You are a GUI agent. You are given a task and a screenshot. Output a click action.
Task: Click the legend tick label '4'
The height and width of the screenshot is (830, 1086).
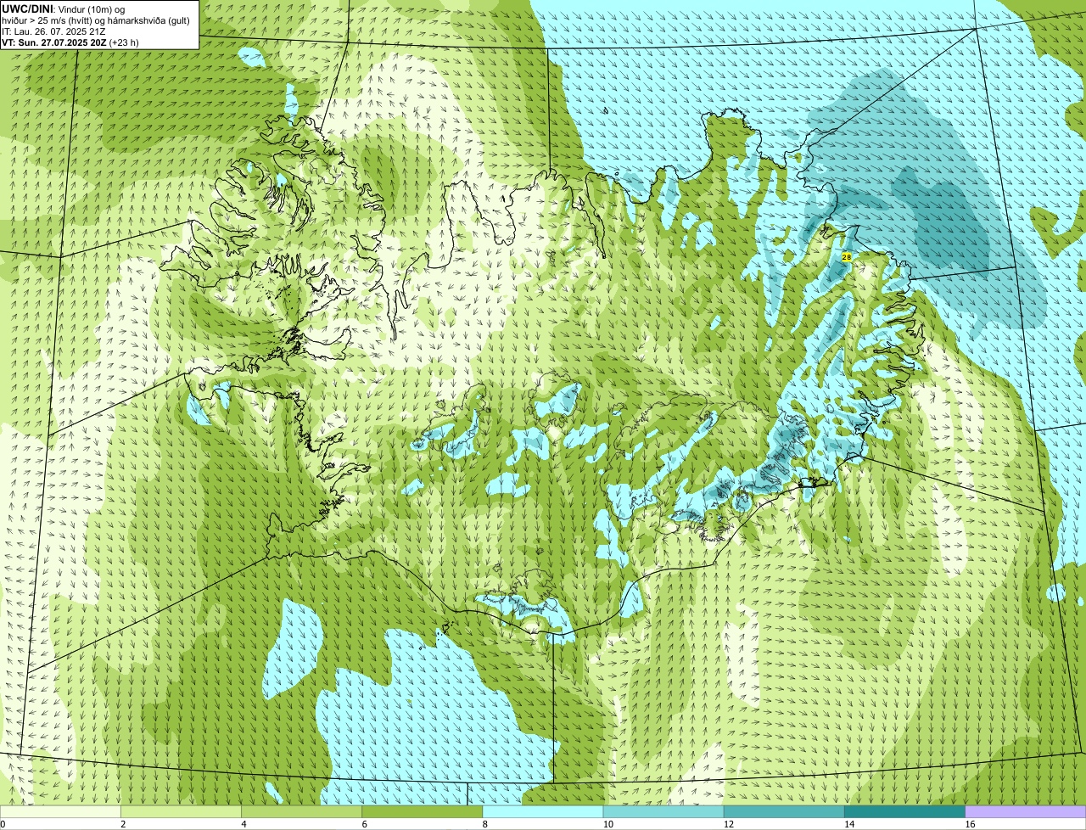(x=244, y=824)
